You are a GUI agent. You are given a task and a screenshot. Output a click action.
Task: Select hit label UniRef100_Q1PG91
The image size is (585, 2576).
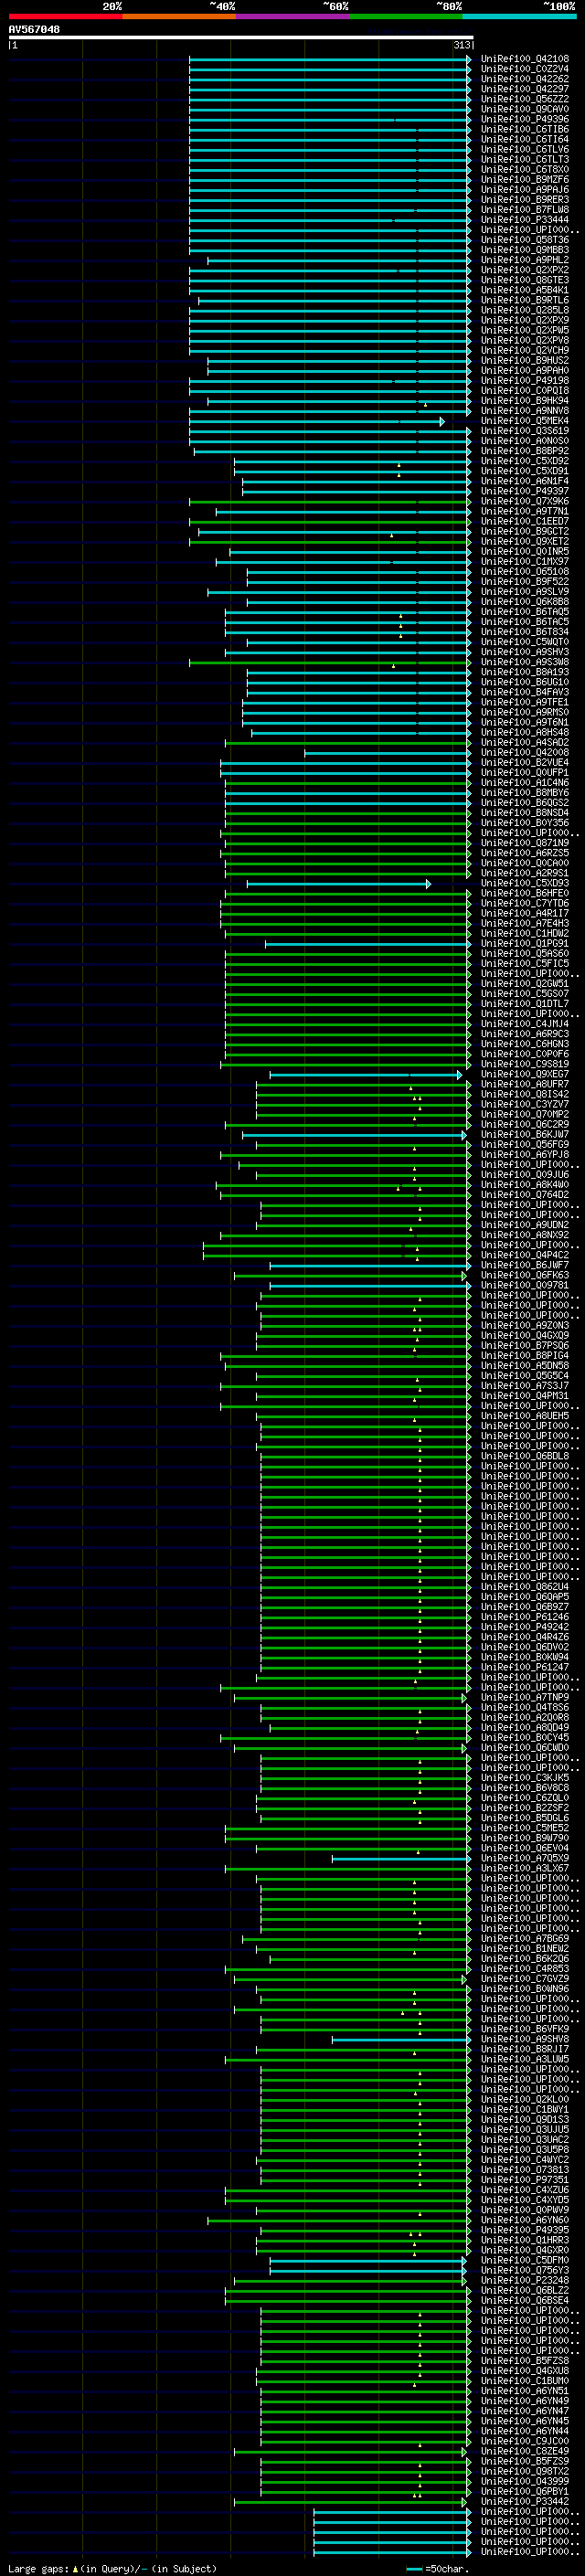click(525, 943)
